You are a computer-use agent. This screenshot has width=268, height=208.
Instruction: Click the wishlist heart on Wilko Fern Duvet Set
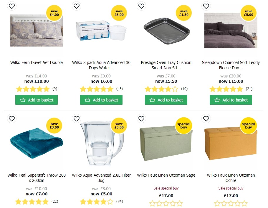point(12,6)
